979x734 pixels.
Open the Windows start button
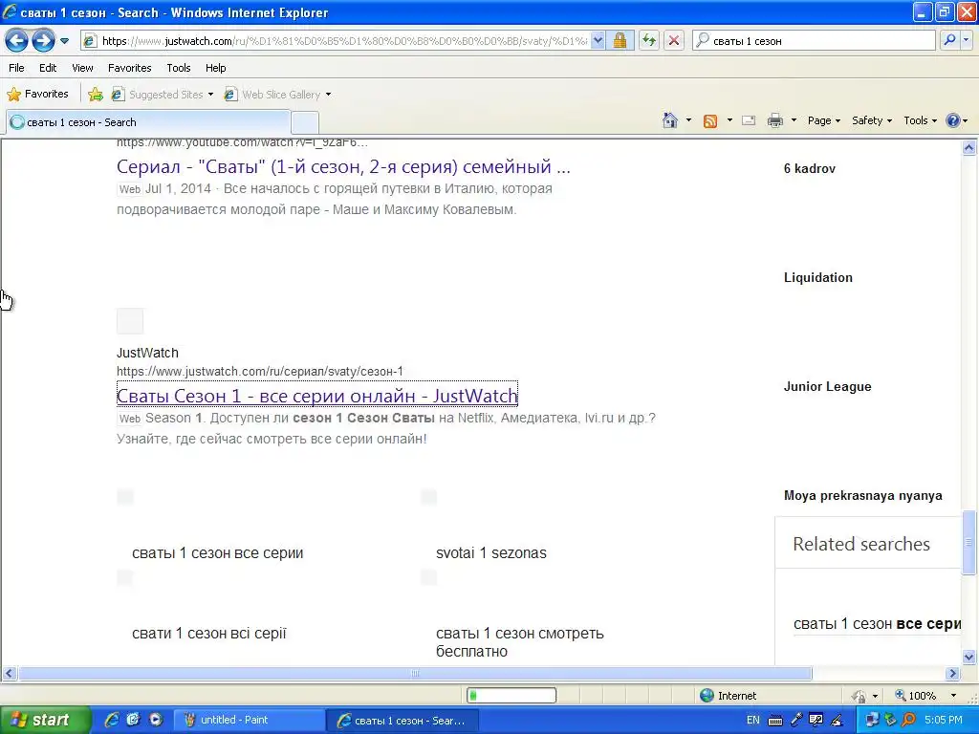45,721
